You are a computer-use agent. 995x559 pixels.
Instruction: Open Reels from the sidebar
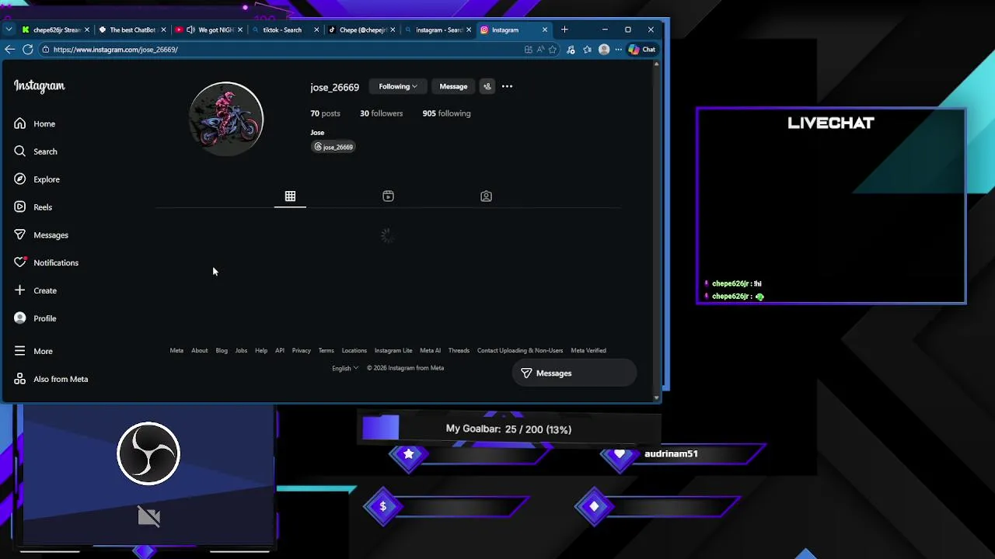coord(33,207)
